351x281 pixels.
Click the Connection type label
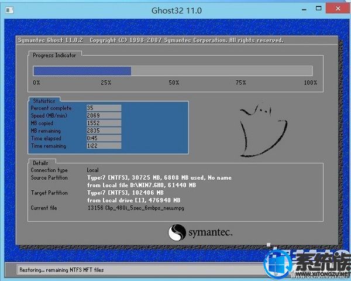tap(49, 170)
